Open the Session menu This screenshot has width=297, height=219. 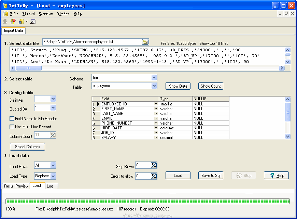click(46, 14)
